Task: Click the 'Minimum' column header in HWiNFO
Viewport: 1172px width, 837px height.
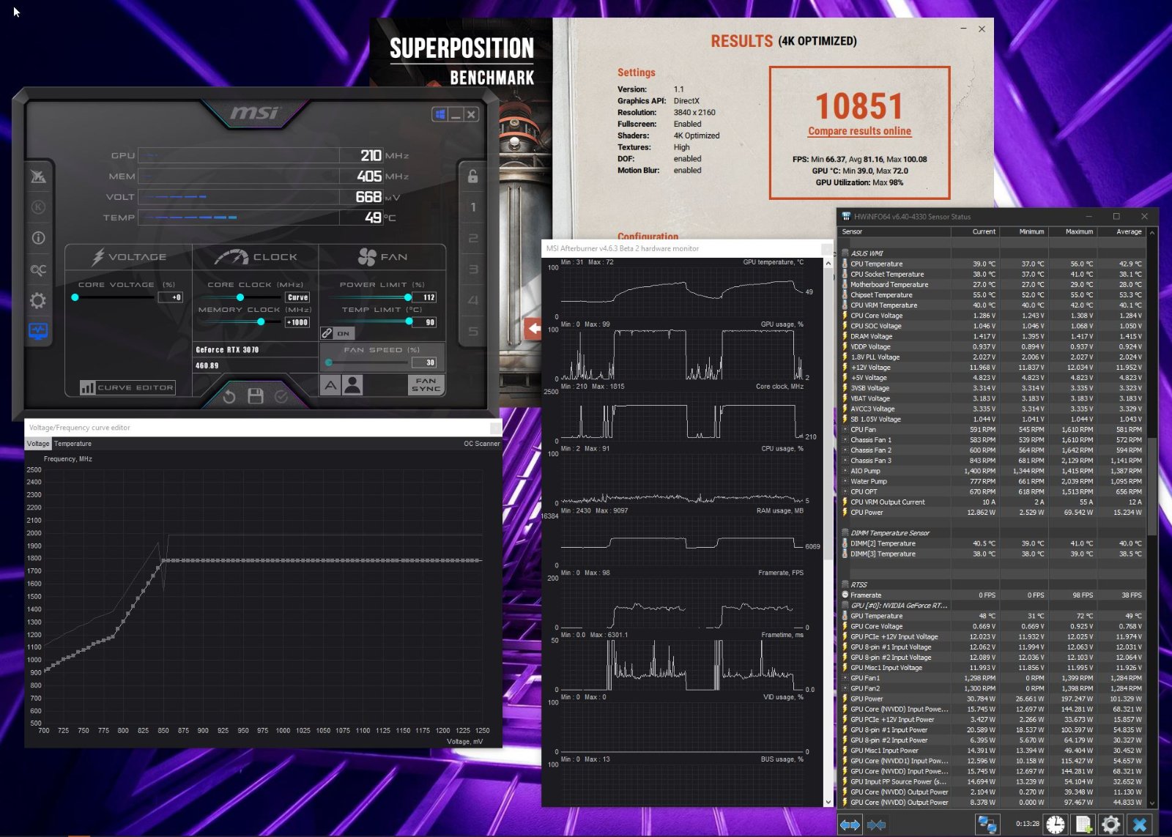Action: pyautogui.click(x=1023, y=231)
